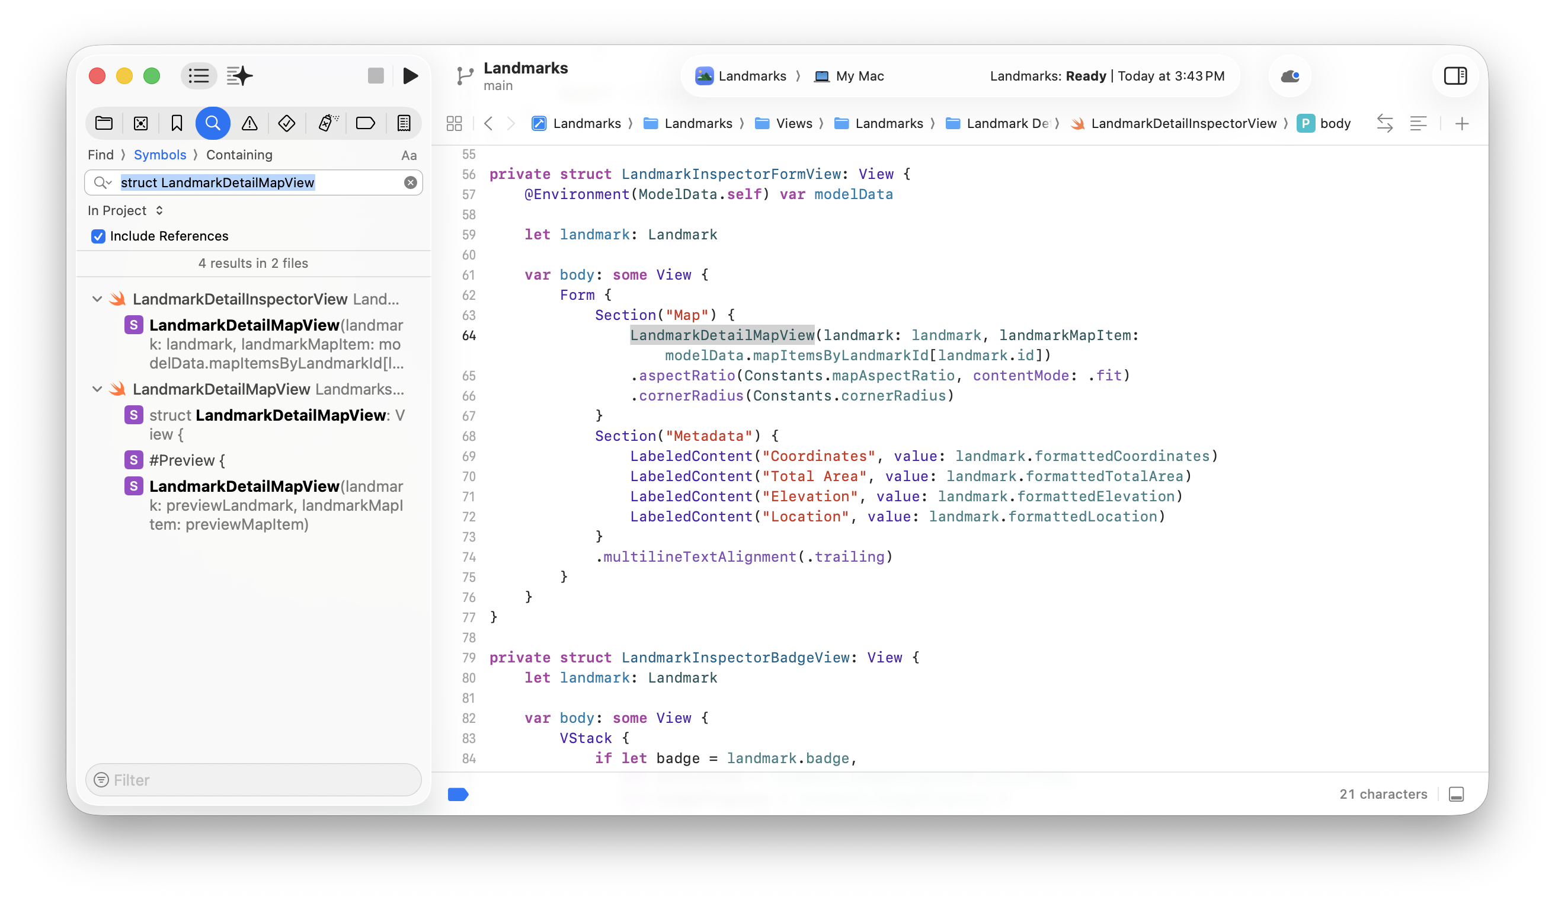The image size is (1555, 903).
Task: Open editor options lines menu
Action: click(x=1418, y=123)
